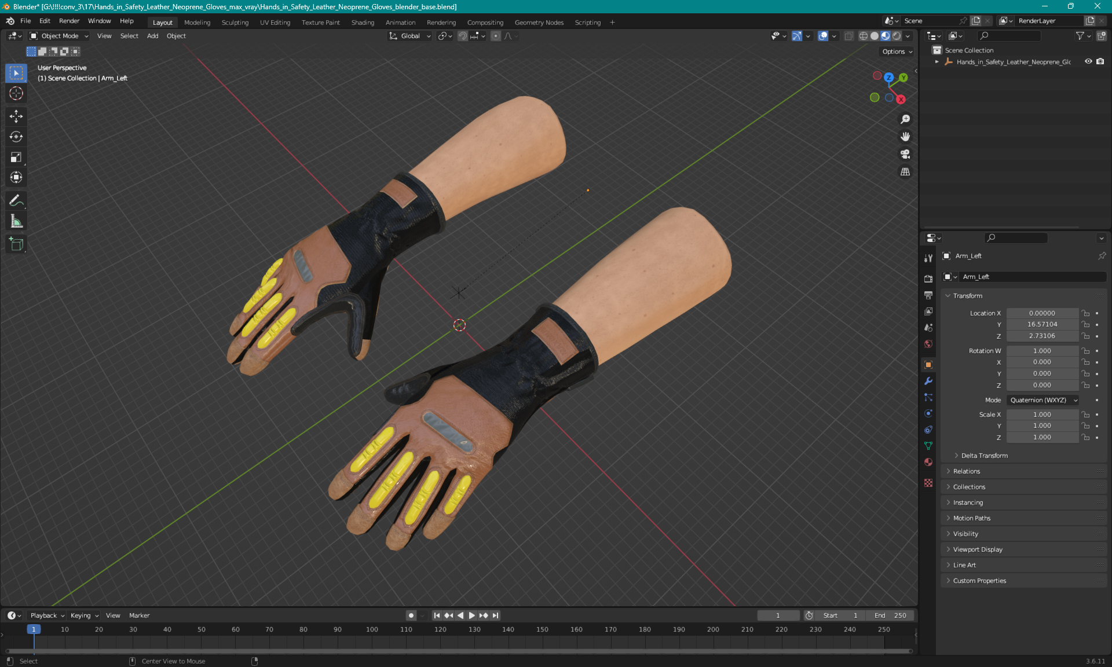
Task: Jump to timeline end frame button
Action: (x=495, y=615)
